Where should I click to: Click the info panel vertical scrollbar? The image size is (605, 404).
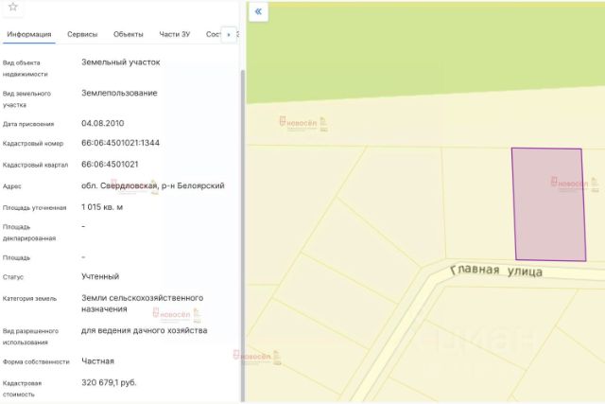(x=243, y=236)
